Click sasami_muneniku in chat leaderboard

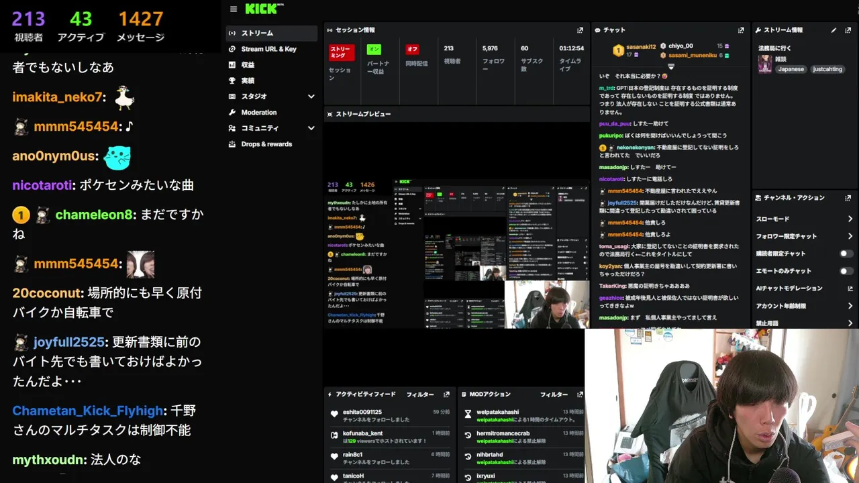(x=691, y=55)
